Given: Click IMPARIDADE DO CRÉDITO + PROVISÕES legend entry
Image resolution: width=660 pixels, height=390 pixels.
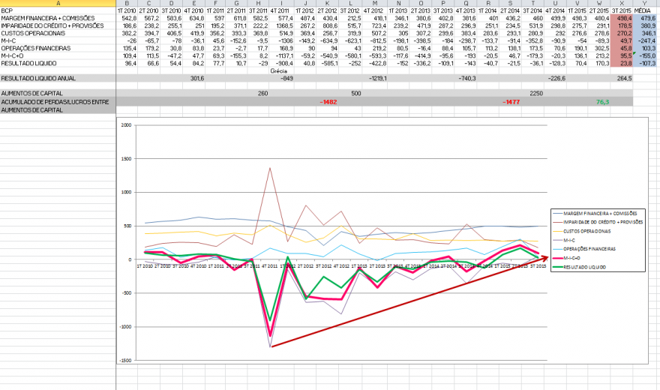Looking at the screenshot, I should click(598, 222).
